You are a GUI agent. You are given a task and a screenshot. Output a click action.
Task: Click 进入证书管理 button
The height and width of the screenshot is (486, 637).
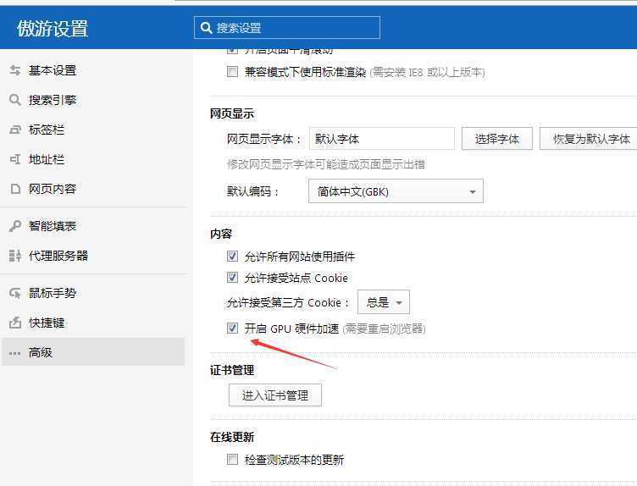click(x=275, y=395)
